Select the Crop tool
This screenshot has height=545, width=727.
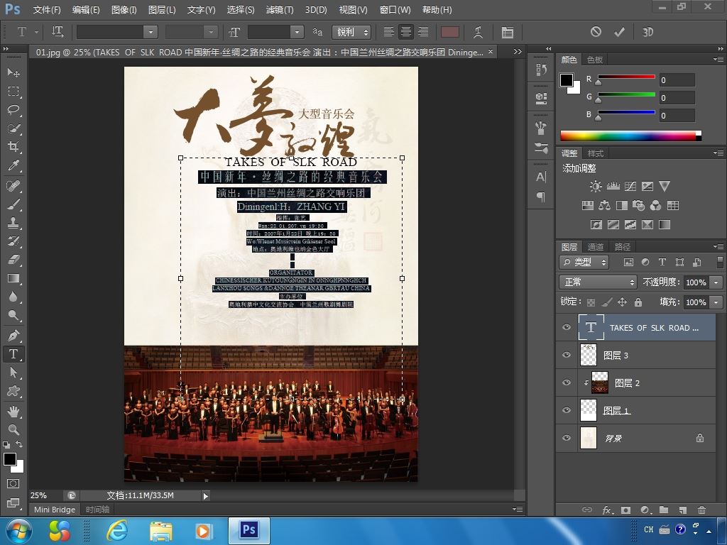[13, 147]
